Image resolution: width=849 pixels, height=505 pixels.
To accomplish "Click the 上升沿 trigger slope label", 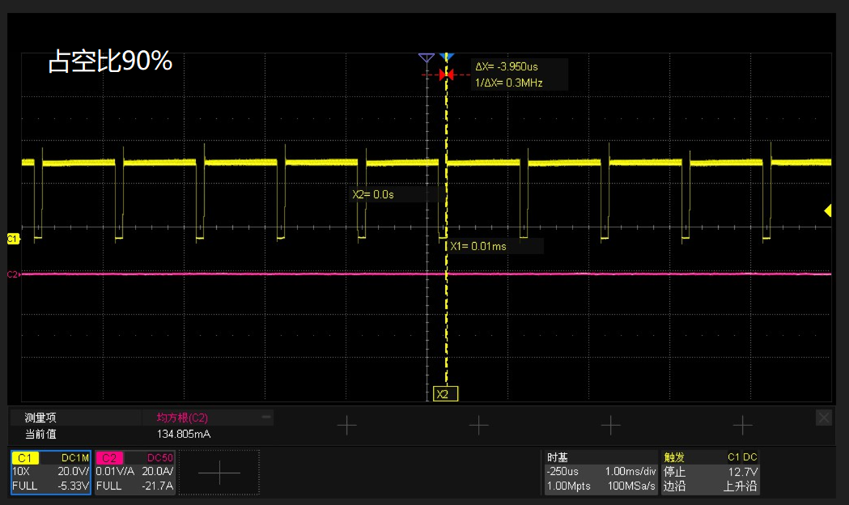I will 741,486.
